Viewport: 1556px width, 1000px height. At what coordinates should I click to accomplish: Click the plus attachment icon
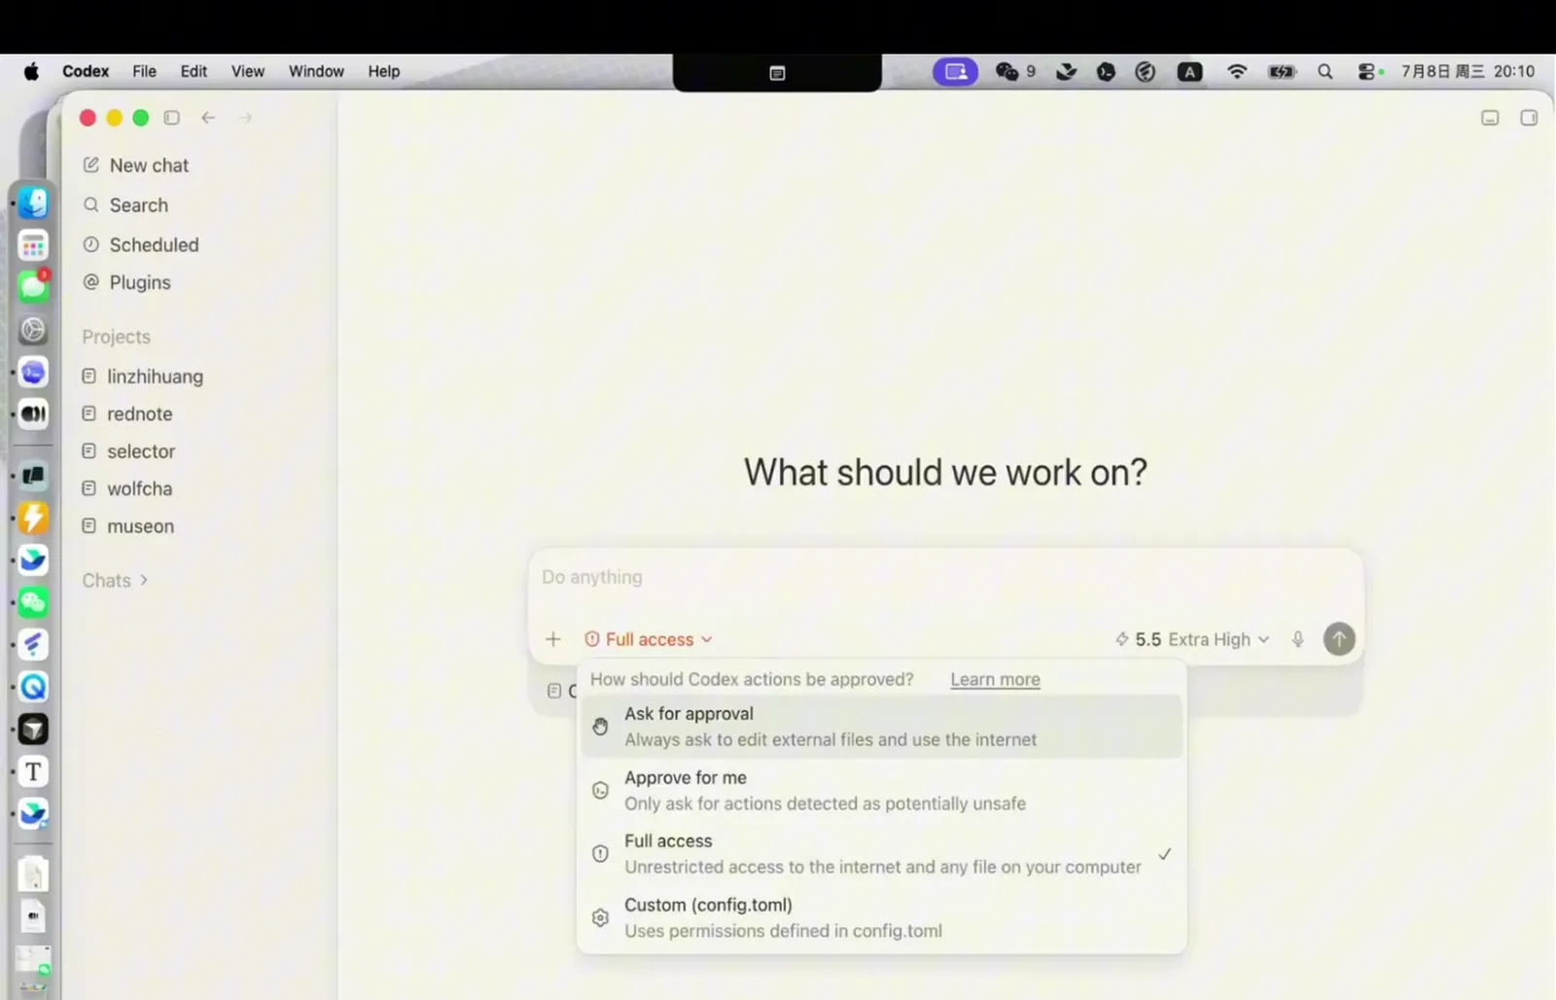click(x=553, y=639)
